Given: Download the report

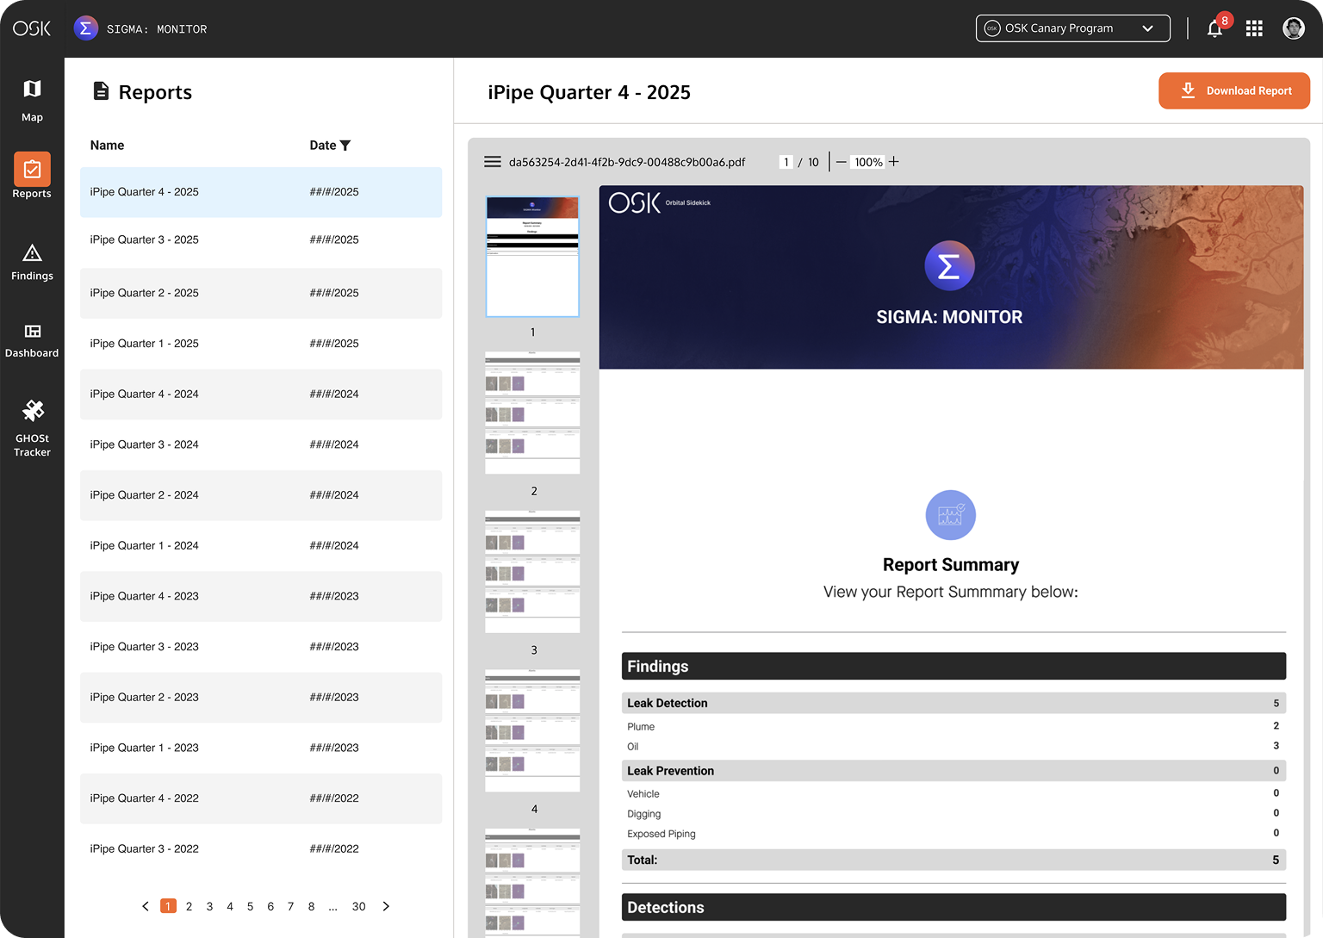Looking at the screenshot, I should coord(1234,90).
